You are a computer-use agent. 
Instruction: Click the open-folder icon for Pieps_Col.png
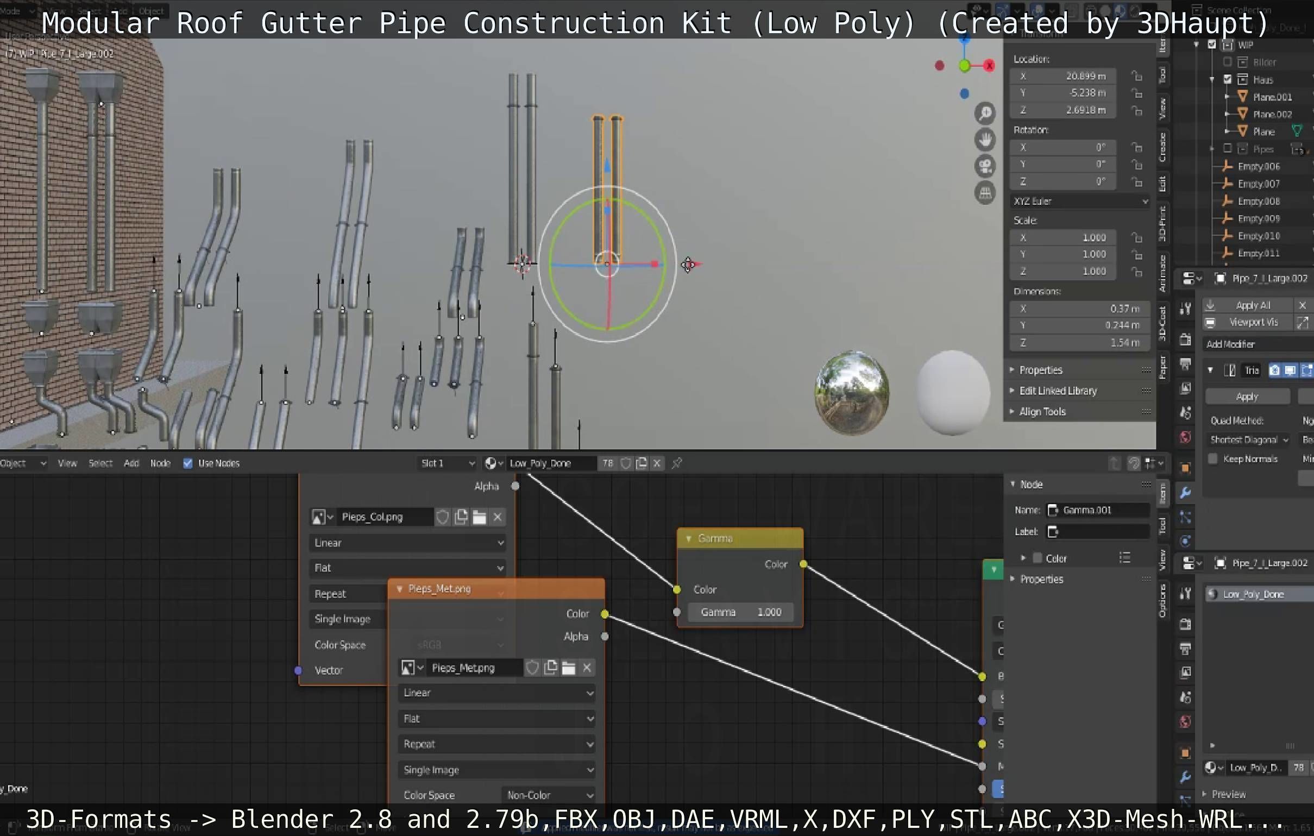(479, 517)
